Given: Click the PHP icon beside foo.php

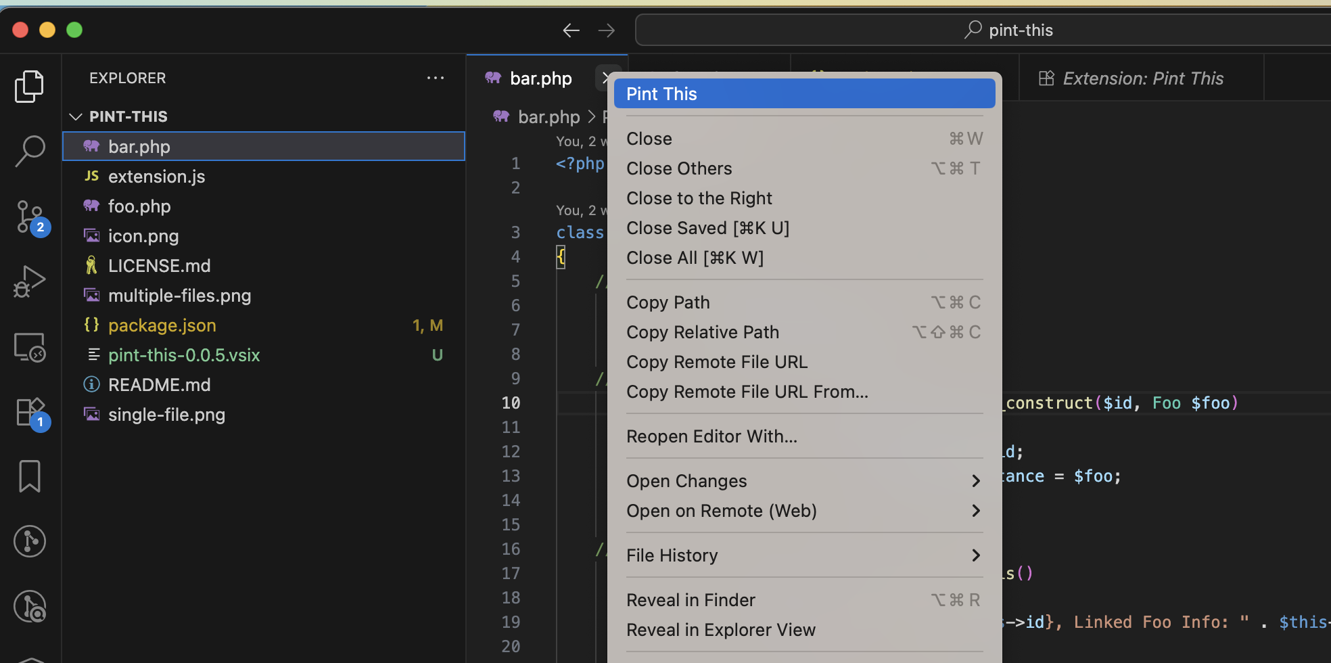Looking at the screenshot, I should (91, 206).
